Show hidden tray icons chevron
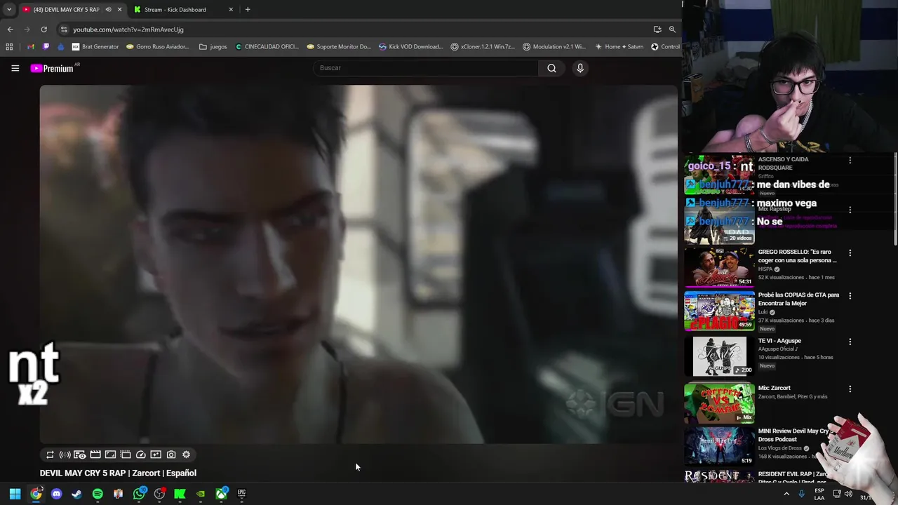 coord(786,494)
